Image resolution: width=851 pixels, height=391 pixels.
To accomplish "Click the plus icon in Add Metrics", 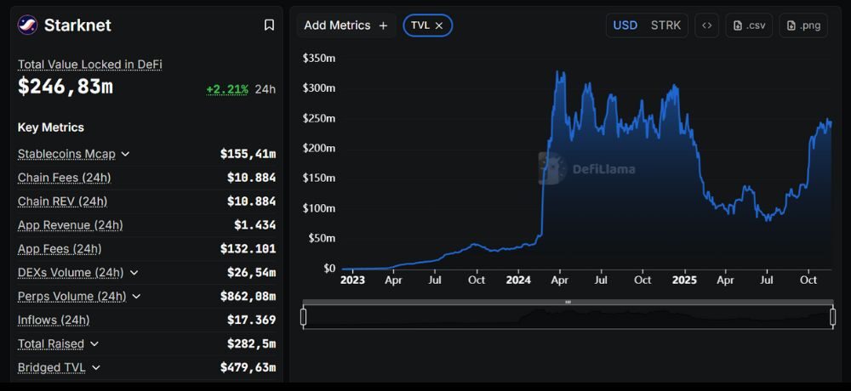I will (x=383, y=25).
